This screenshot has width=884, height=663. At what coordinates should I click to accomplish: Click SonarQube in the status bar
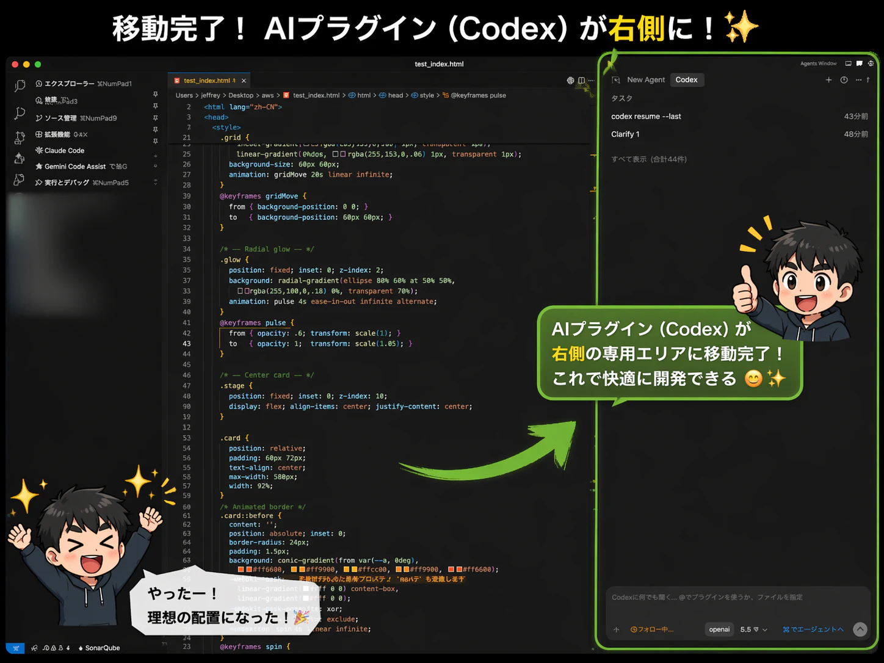coord(99,648)
